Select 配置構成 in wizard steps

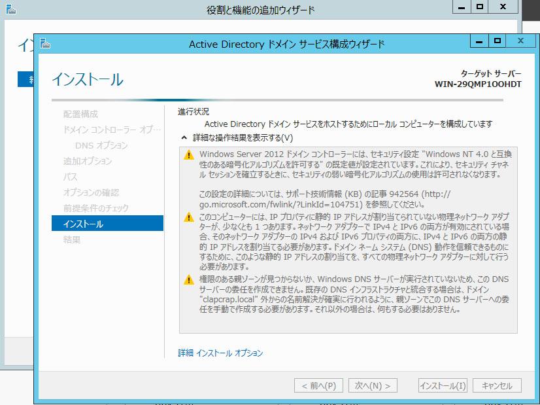pos(80,114)
